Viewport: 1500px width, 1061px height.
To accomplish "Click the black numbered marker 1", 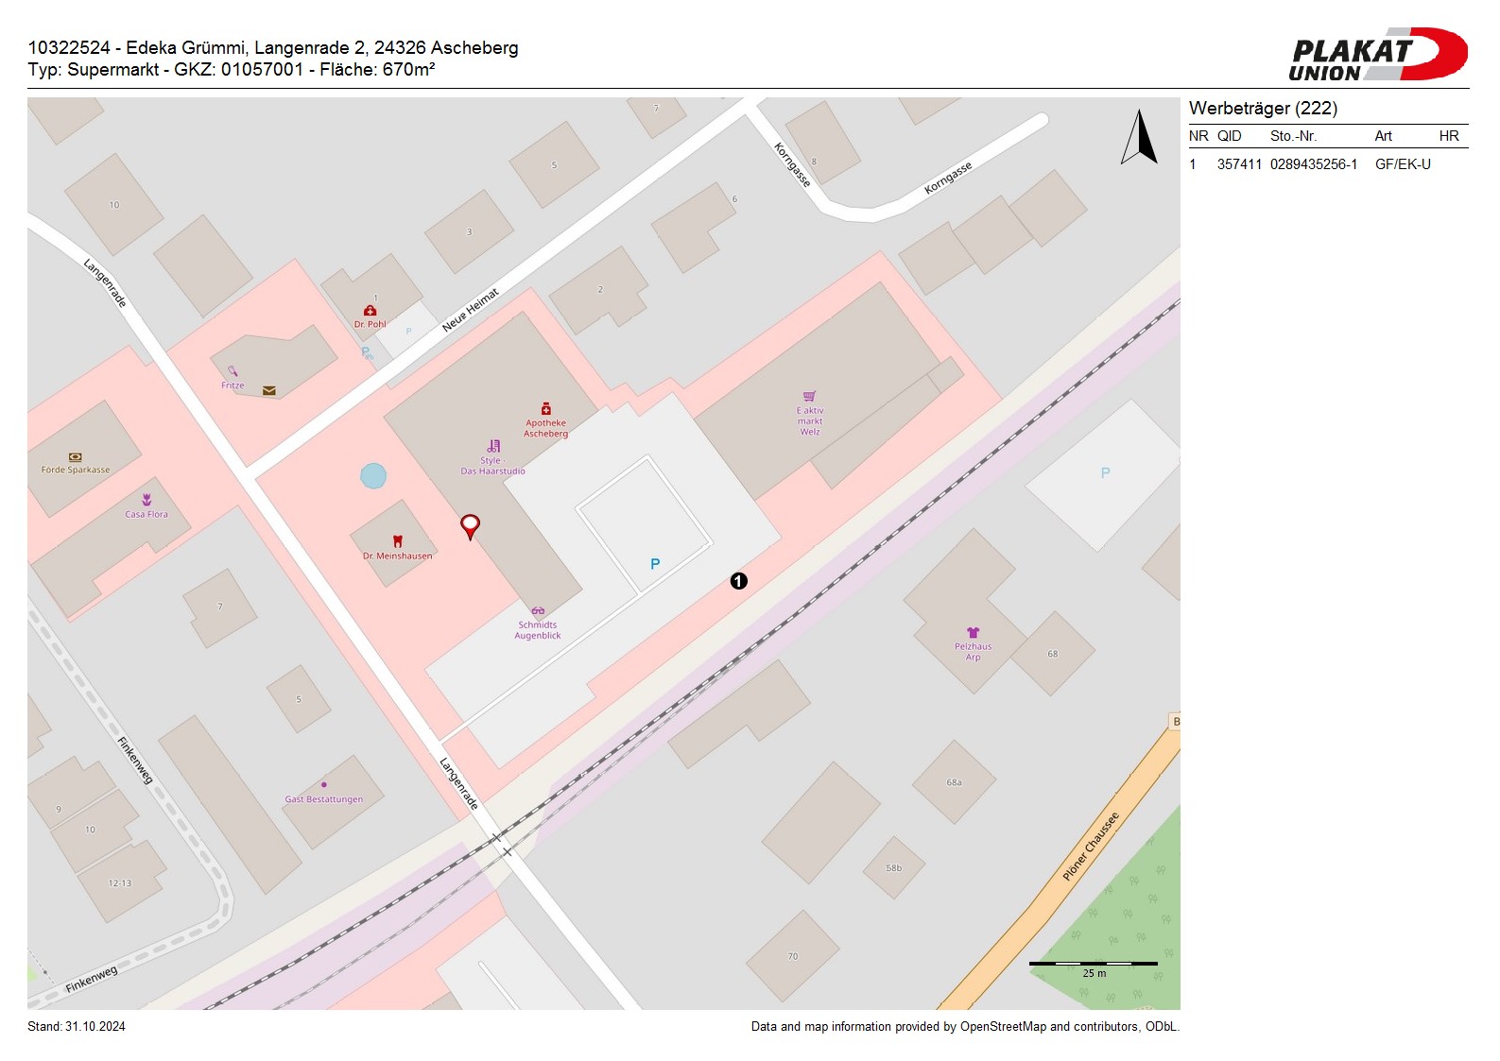I will pos(738,581).
